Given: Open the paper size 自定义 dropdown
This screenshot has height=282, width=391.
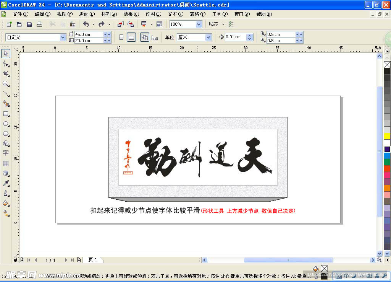Looking at the screenshot, I should coord(63,37).
